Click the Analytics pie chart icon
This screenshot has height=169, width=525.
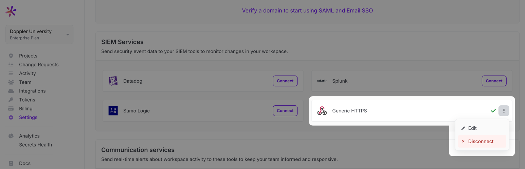pos(11,136)
